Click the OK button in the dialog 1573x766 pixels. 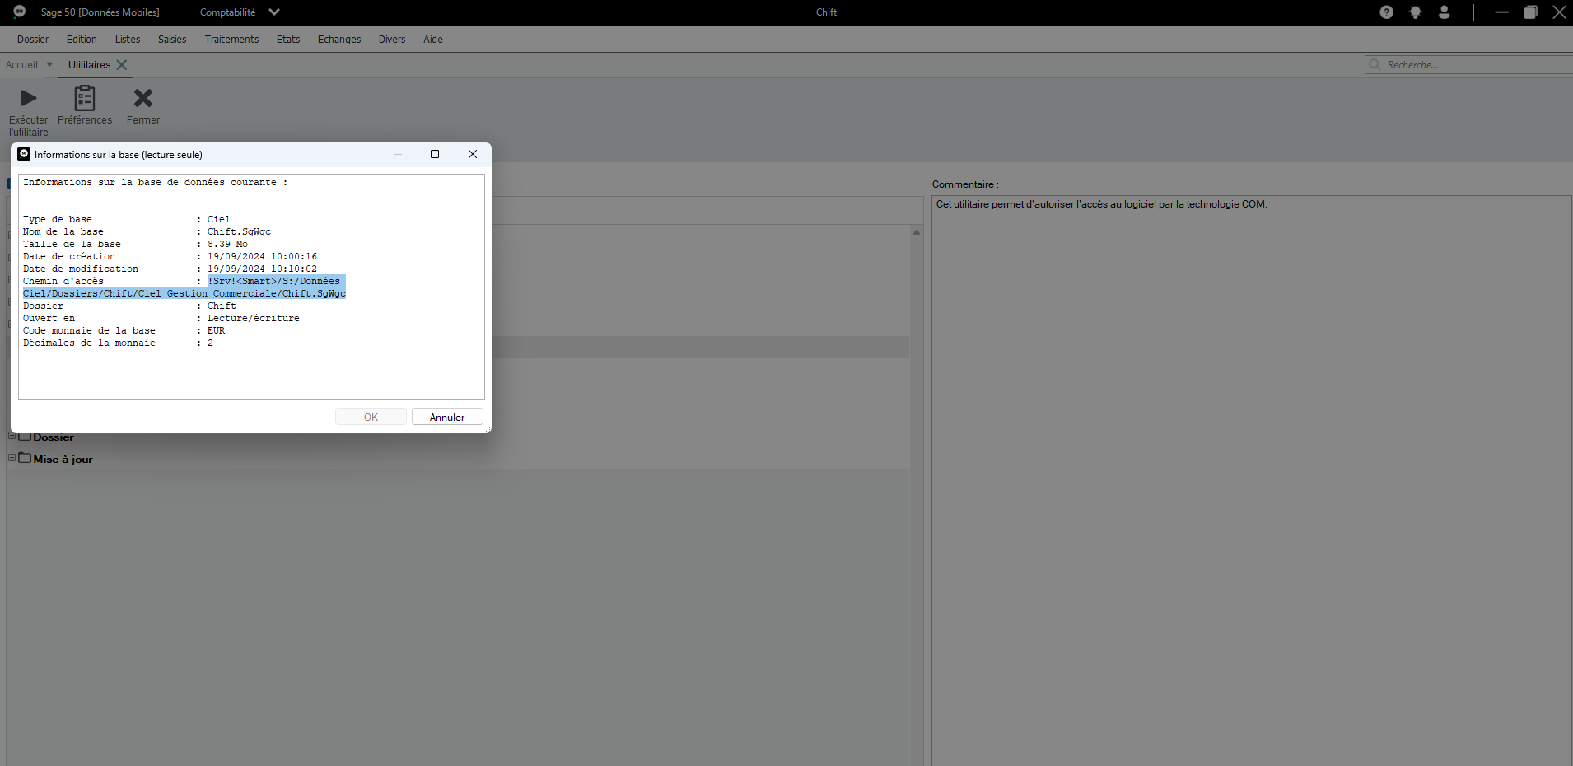(371, 417)
